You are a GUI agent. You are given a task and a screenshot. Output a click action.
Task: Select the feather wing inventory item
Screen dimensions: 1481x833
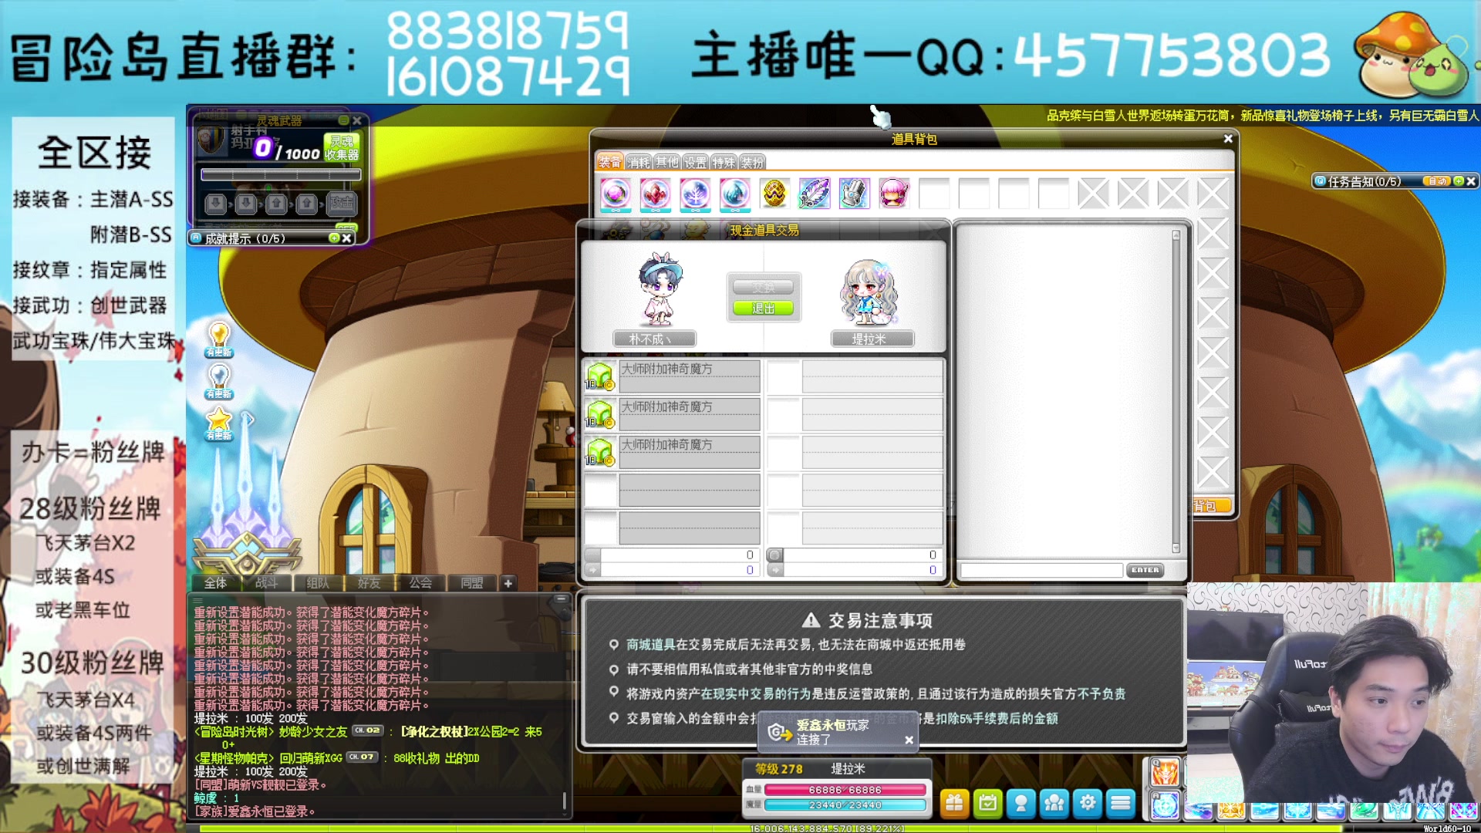[814, 193]
